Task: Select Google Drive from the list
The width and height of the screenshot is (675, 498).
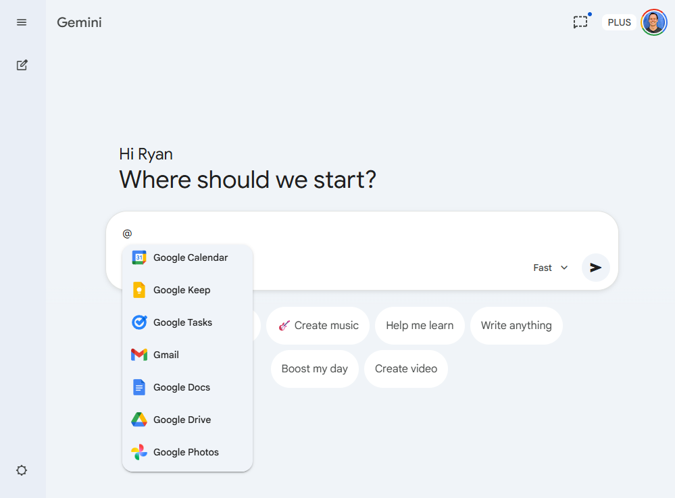Action: click(x=187, y=420)
